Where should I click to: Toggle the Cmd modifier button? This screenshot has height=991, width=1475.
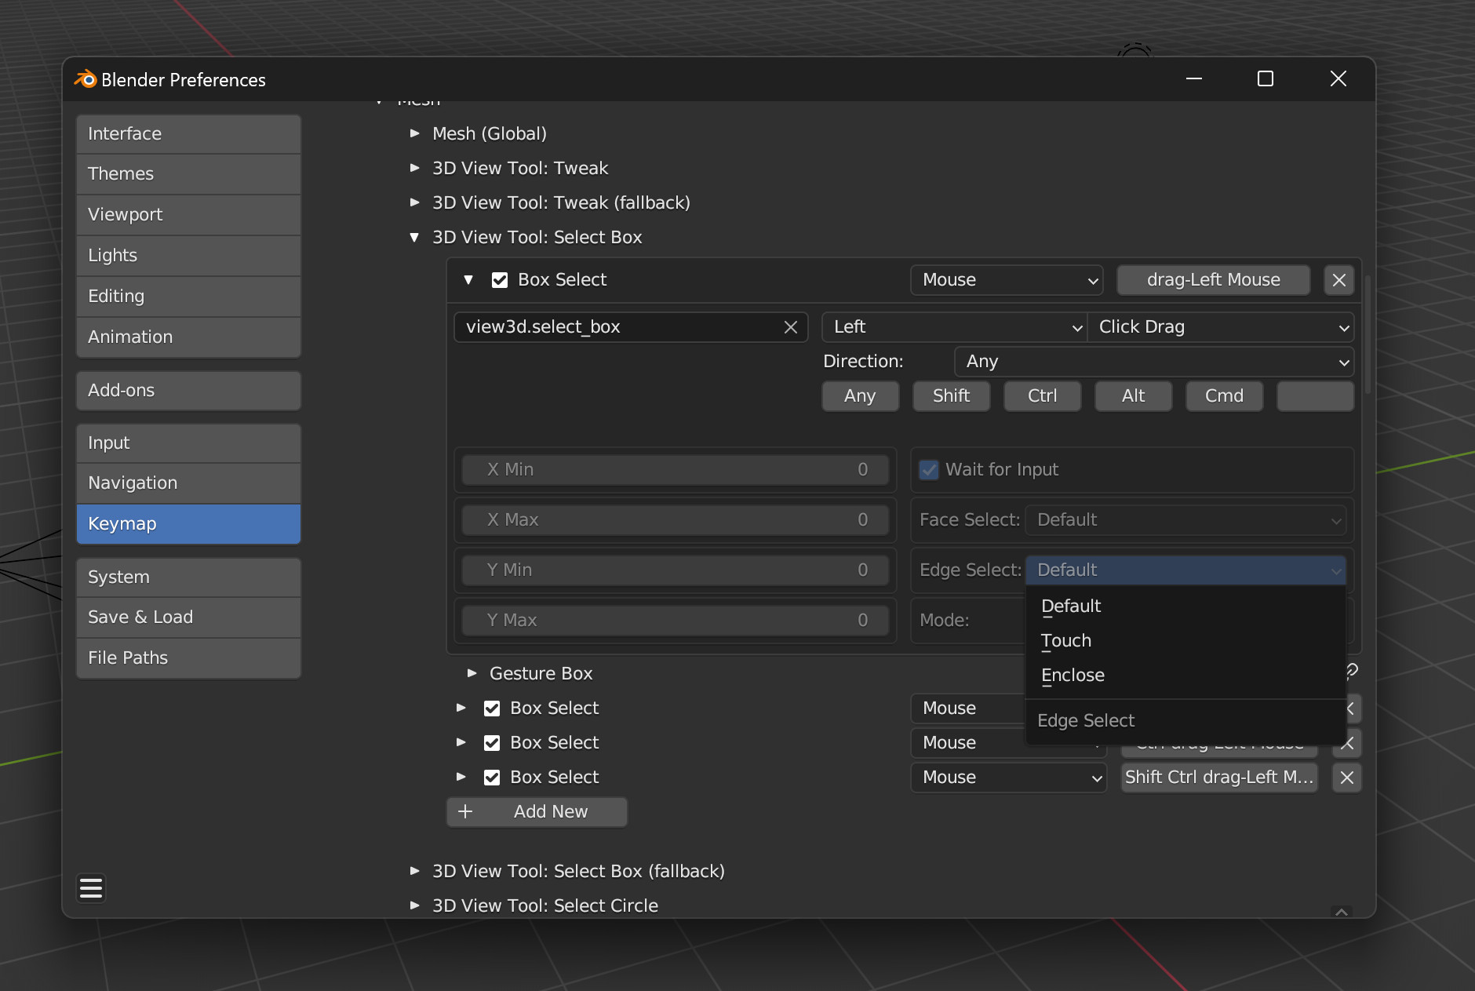(x=1224, y=396)
